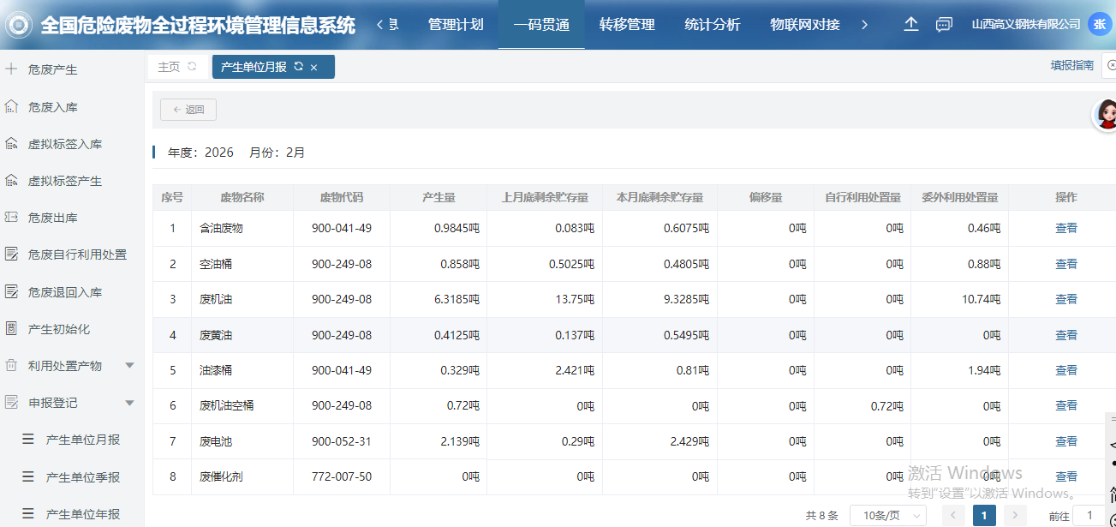Close the 产生单位月报 tab
The width and height of the screenshot is (1116, 527).
tap(314, 68)
